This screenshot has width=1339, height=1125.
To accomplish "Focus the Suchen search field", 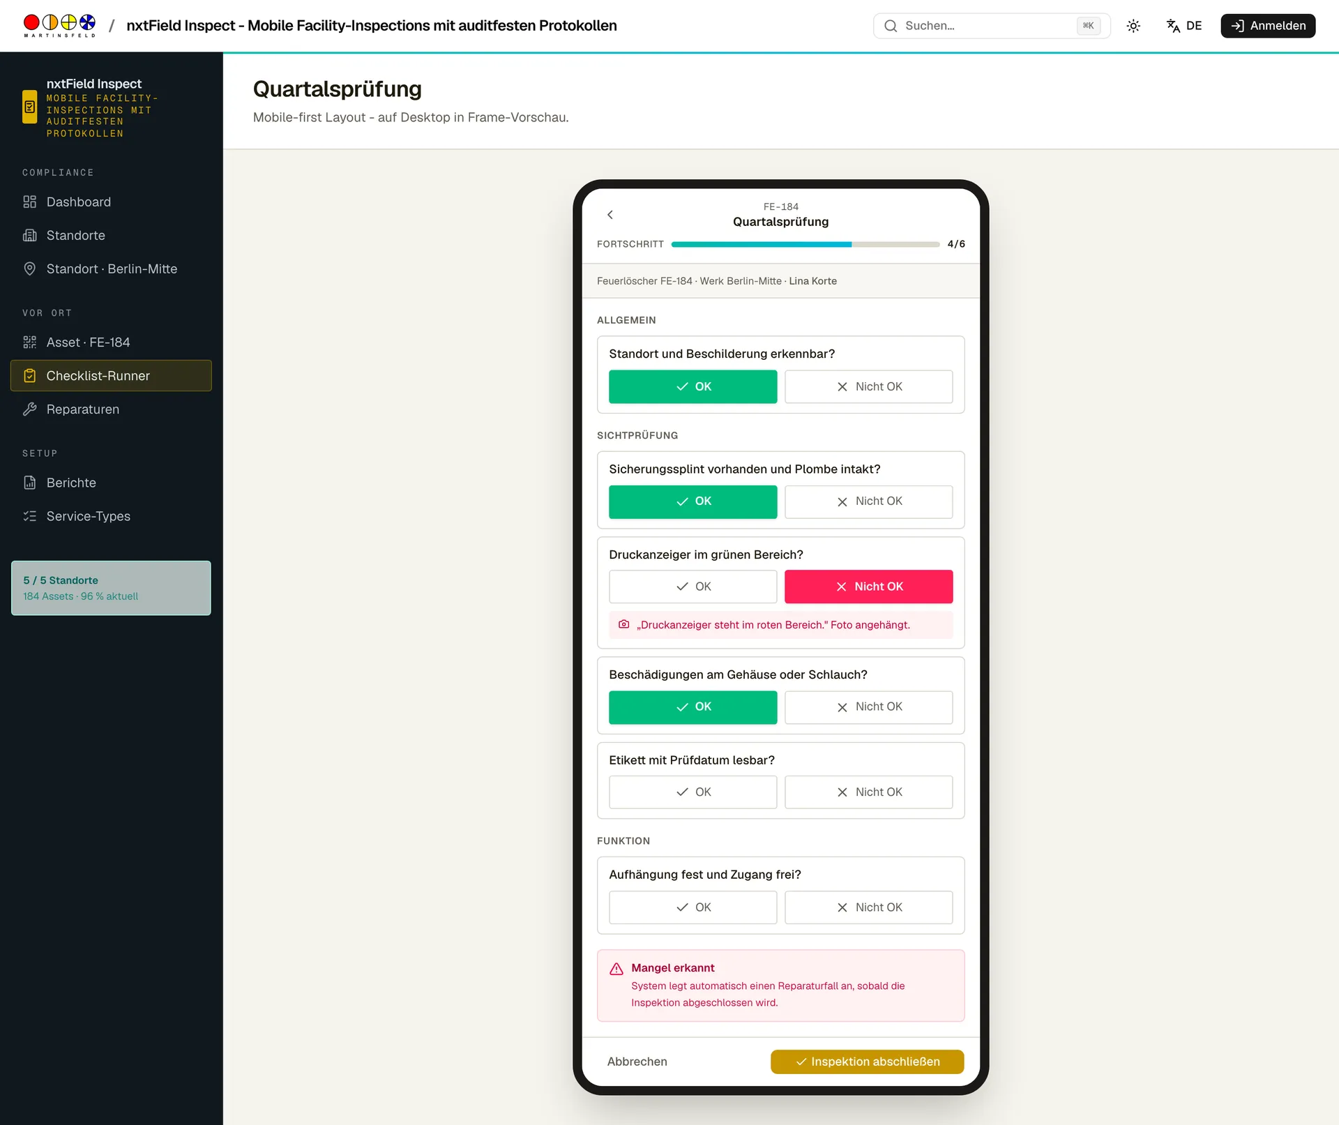I will 991,26.
